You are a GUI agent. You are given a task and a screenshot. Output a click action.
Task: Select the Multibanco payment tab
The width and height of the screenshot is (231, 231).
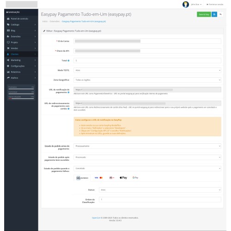pos(82,178)
